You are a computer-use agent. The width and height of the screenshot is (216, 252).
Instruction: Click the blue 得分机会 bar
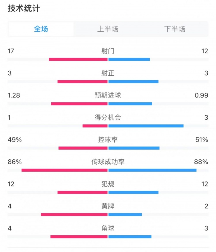(146, 126)
